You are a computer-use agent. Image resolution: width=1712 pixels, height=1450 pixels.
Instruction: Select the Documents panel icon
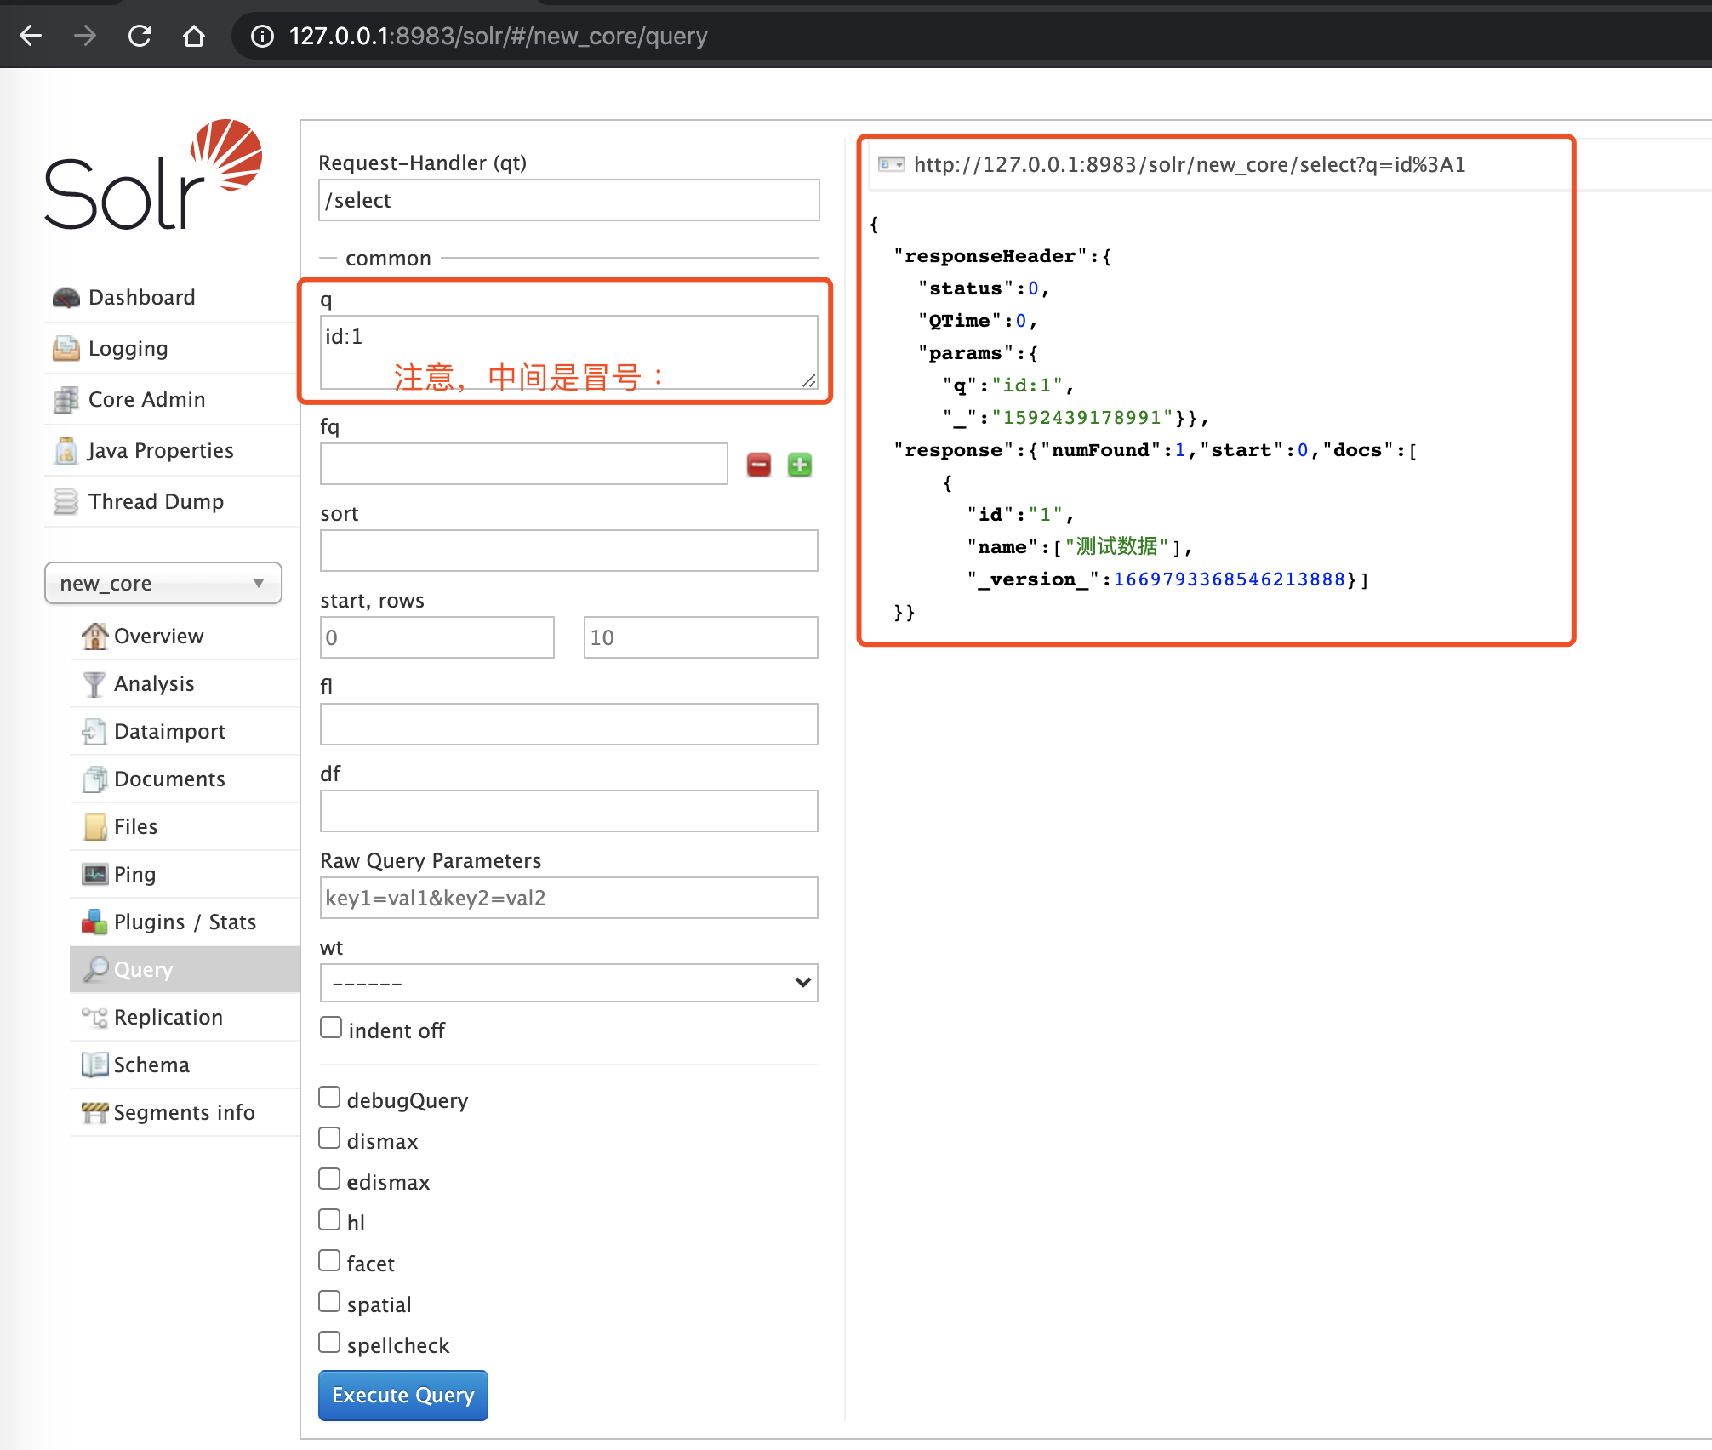(x=94, y=779)
